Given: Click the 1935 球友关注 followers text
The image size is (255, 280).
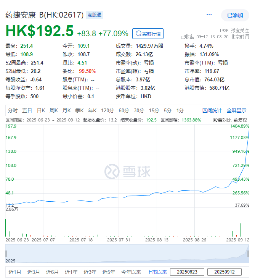Looking at the screenshot, I should 234,31.
